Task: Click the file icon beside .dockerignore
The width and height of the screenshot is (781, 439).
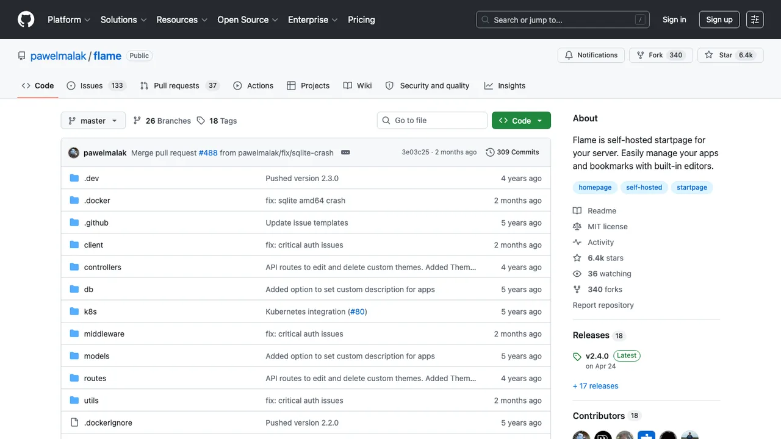Action: (x=74, y=423)
